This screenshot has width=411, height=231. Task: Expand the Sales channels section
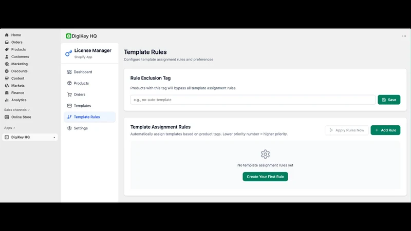click(x=17, y=110)
